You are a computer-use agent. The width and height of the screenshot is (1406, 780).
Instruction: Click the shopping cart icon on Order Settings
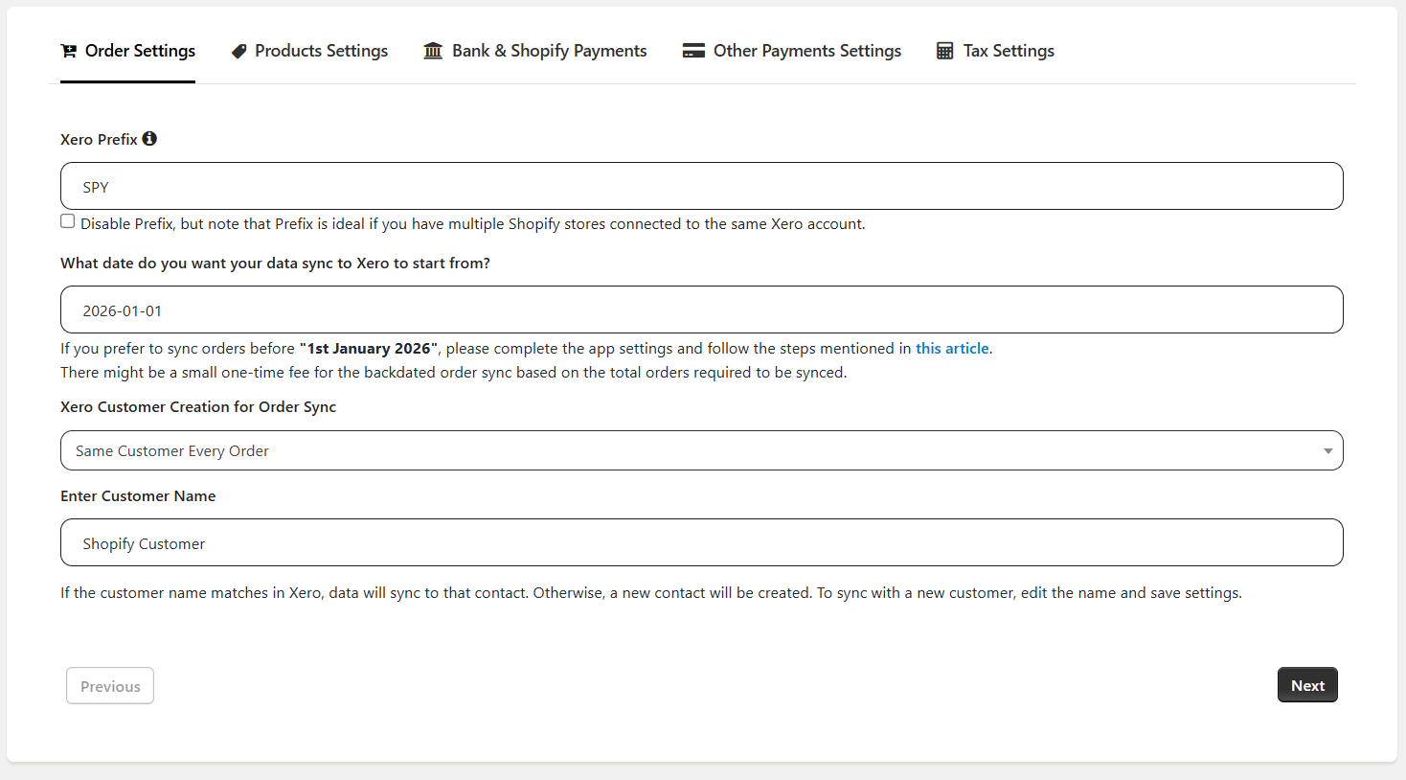point(69,51)
